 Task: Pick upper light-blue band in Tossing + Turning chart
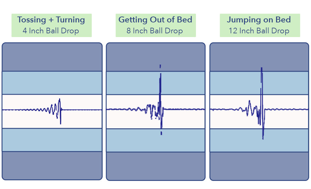click(x=52, y=83)
